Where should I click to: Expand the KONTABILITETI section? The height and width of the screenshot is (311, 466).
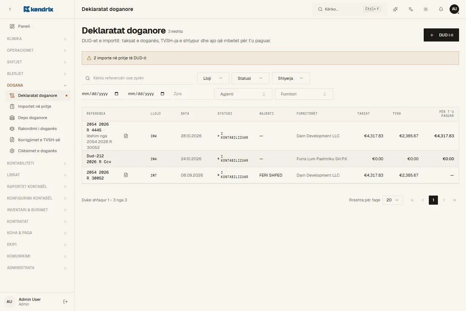click(37, 163)
